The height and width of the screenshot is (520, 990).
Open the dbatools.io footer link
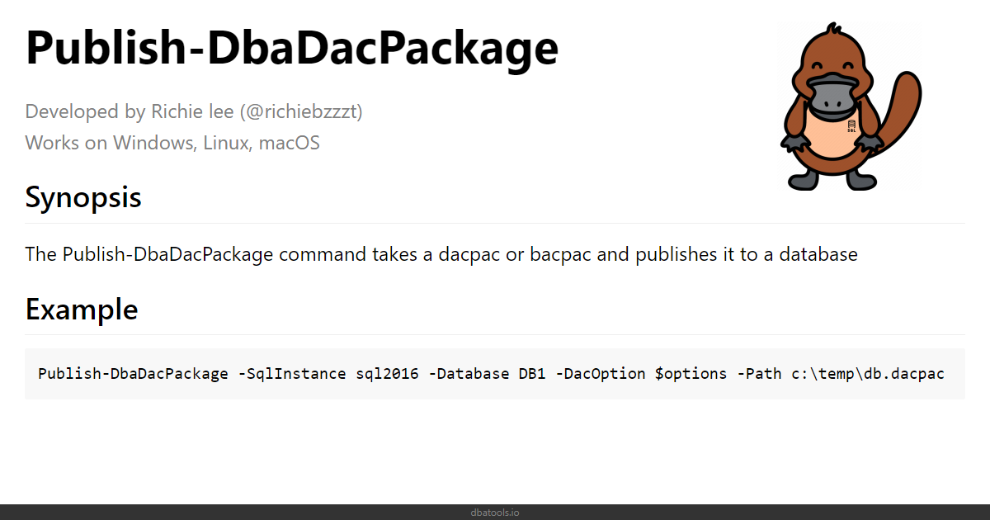[495, 513]
